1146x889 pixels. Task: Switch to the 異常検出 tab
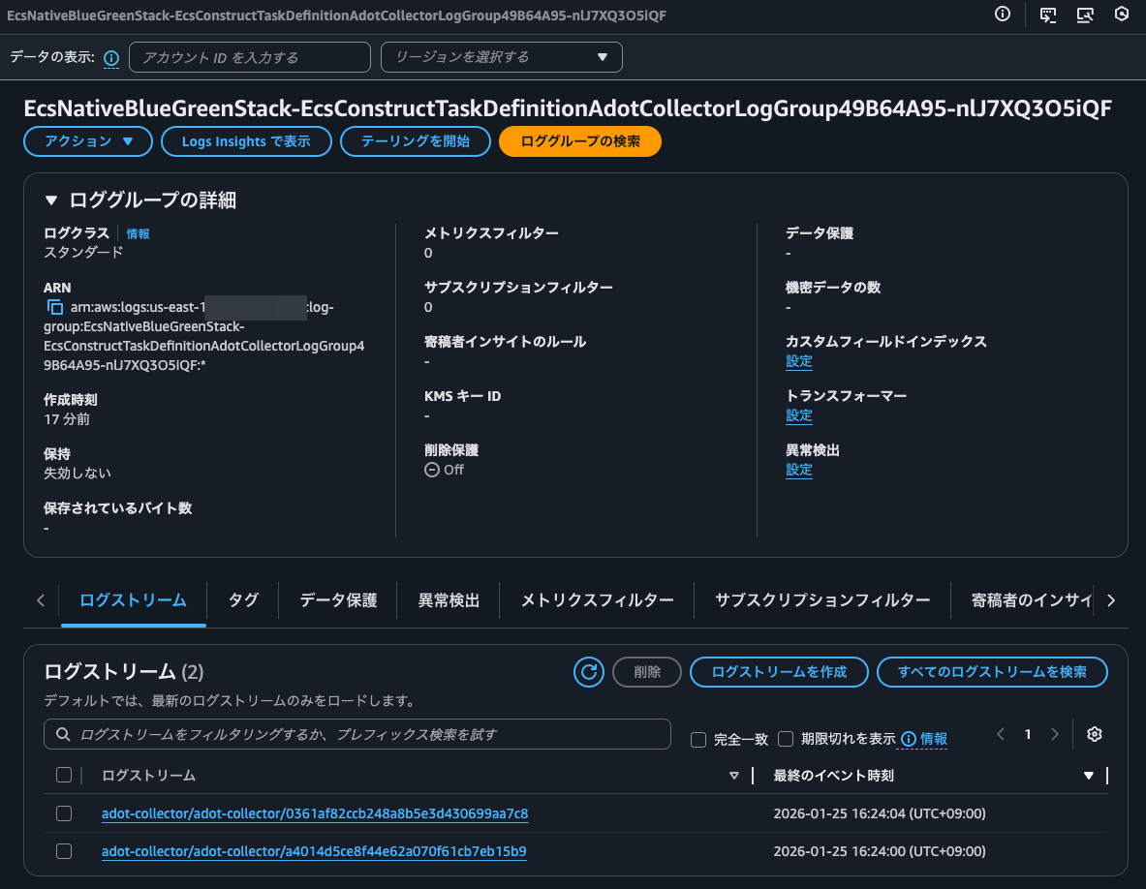click(448, 599)
